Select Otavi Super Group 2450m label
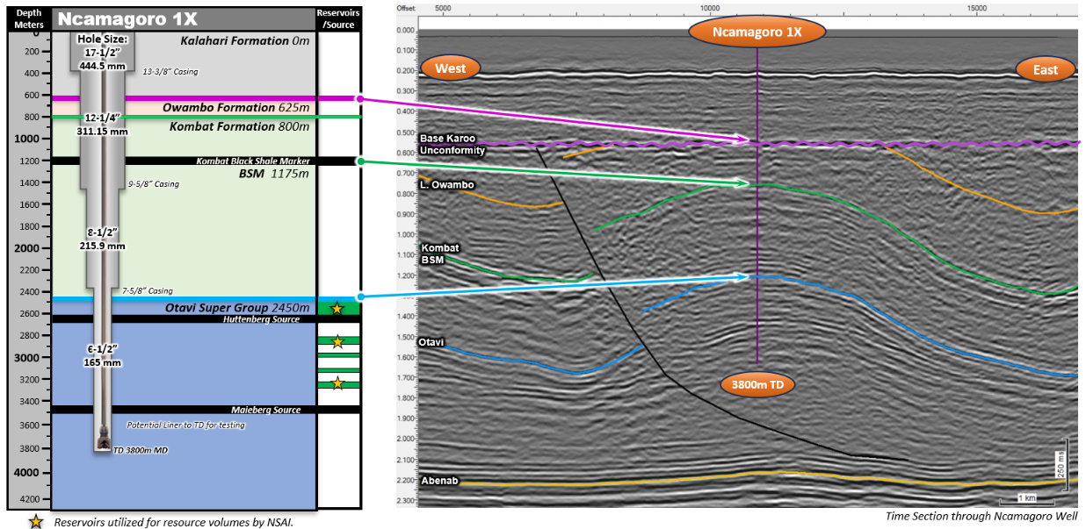 point(237,308)
